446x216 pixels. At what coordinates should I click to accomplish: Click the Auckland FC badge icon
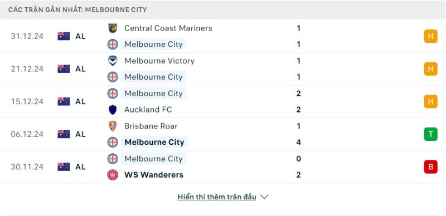point(113,110)
